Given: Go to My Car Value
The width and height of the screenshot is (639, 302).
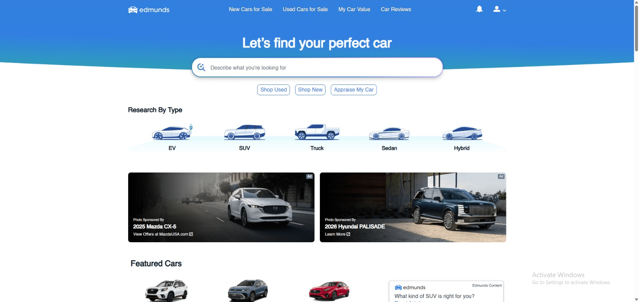Looking at the screenshot, I should click(354, 9).
